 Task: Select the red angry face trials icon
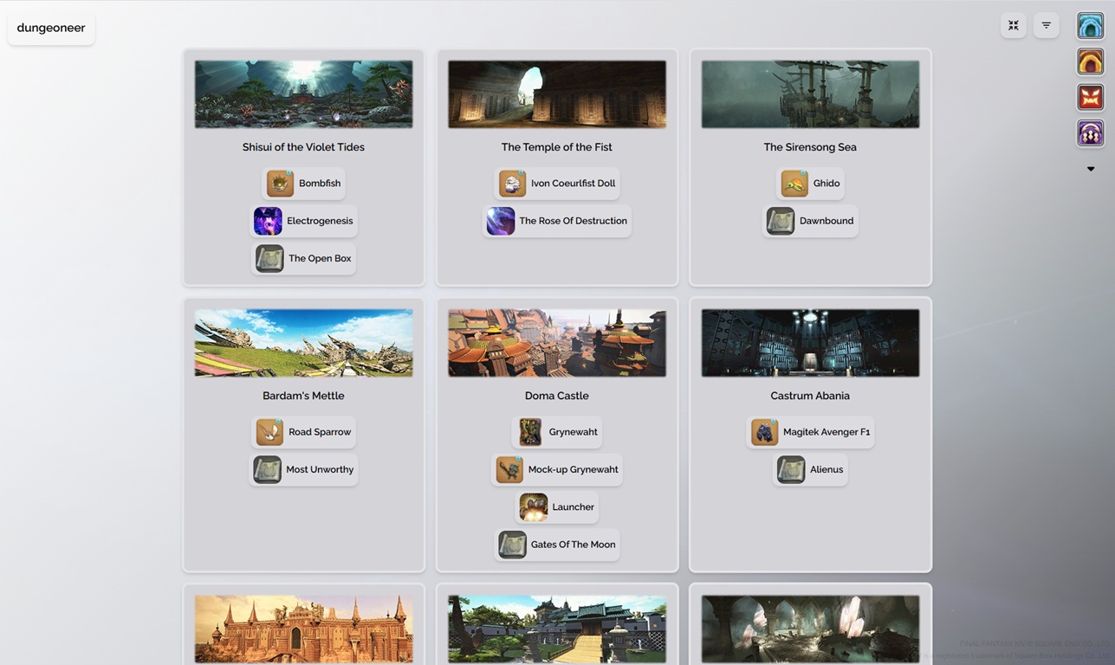1090,97
